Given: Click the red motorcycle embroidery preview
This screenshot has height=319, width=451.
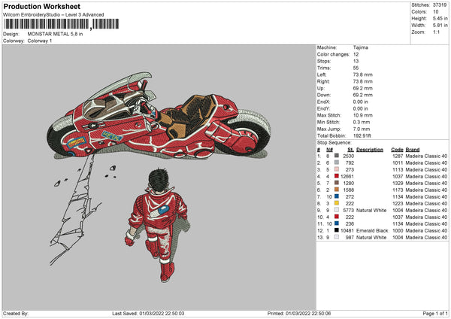Looking at the screenshot, I should (x=159, y=117).
